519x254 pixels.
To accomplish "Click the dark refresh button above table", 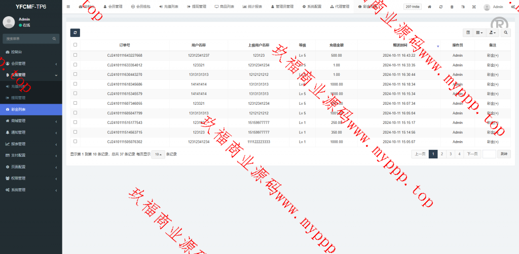I will click(x=75, y=32).
